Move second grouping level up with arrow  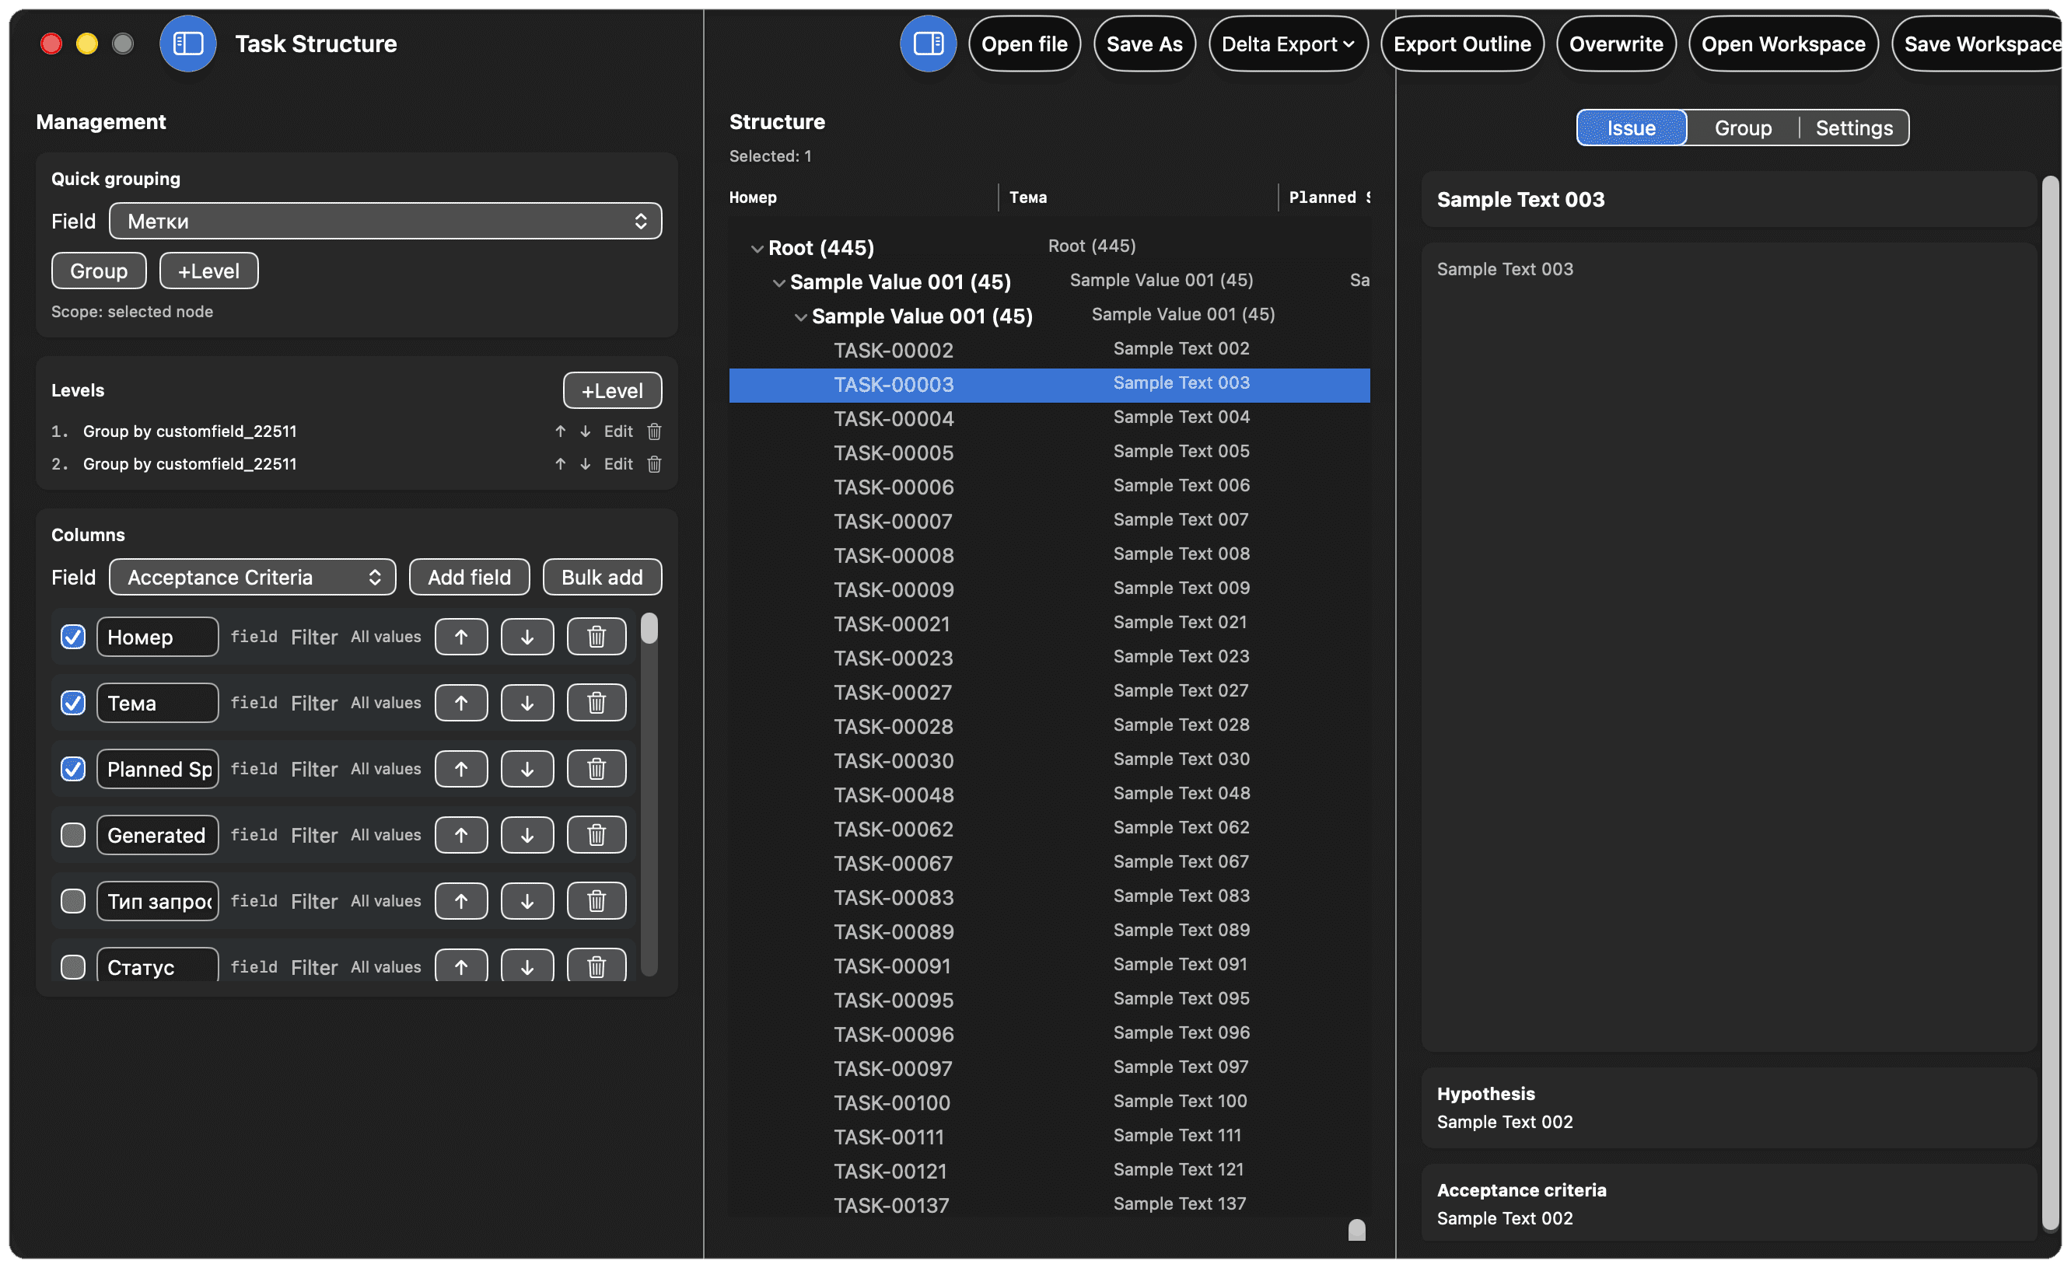click(x=560, y=464)
